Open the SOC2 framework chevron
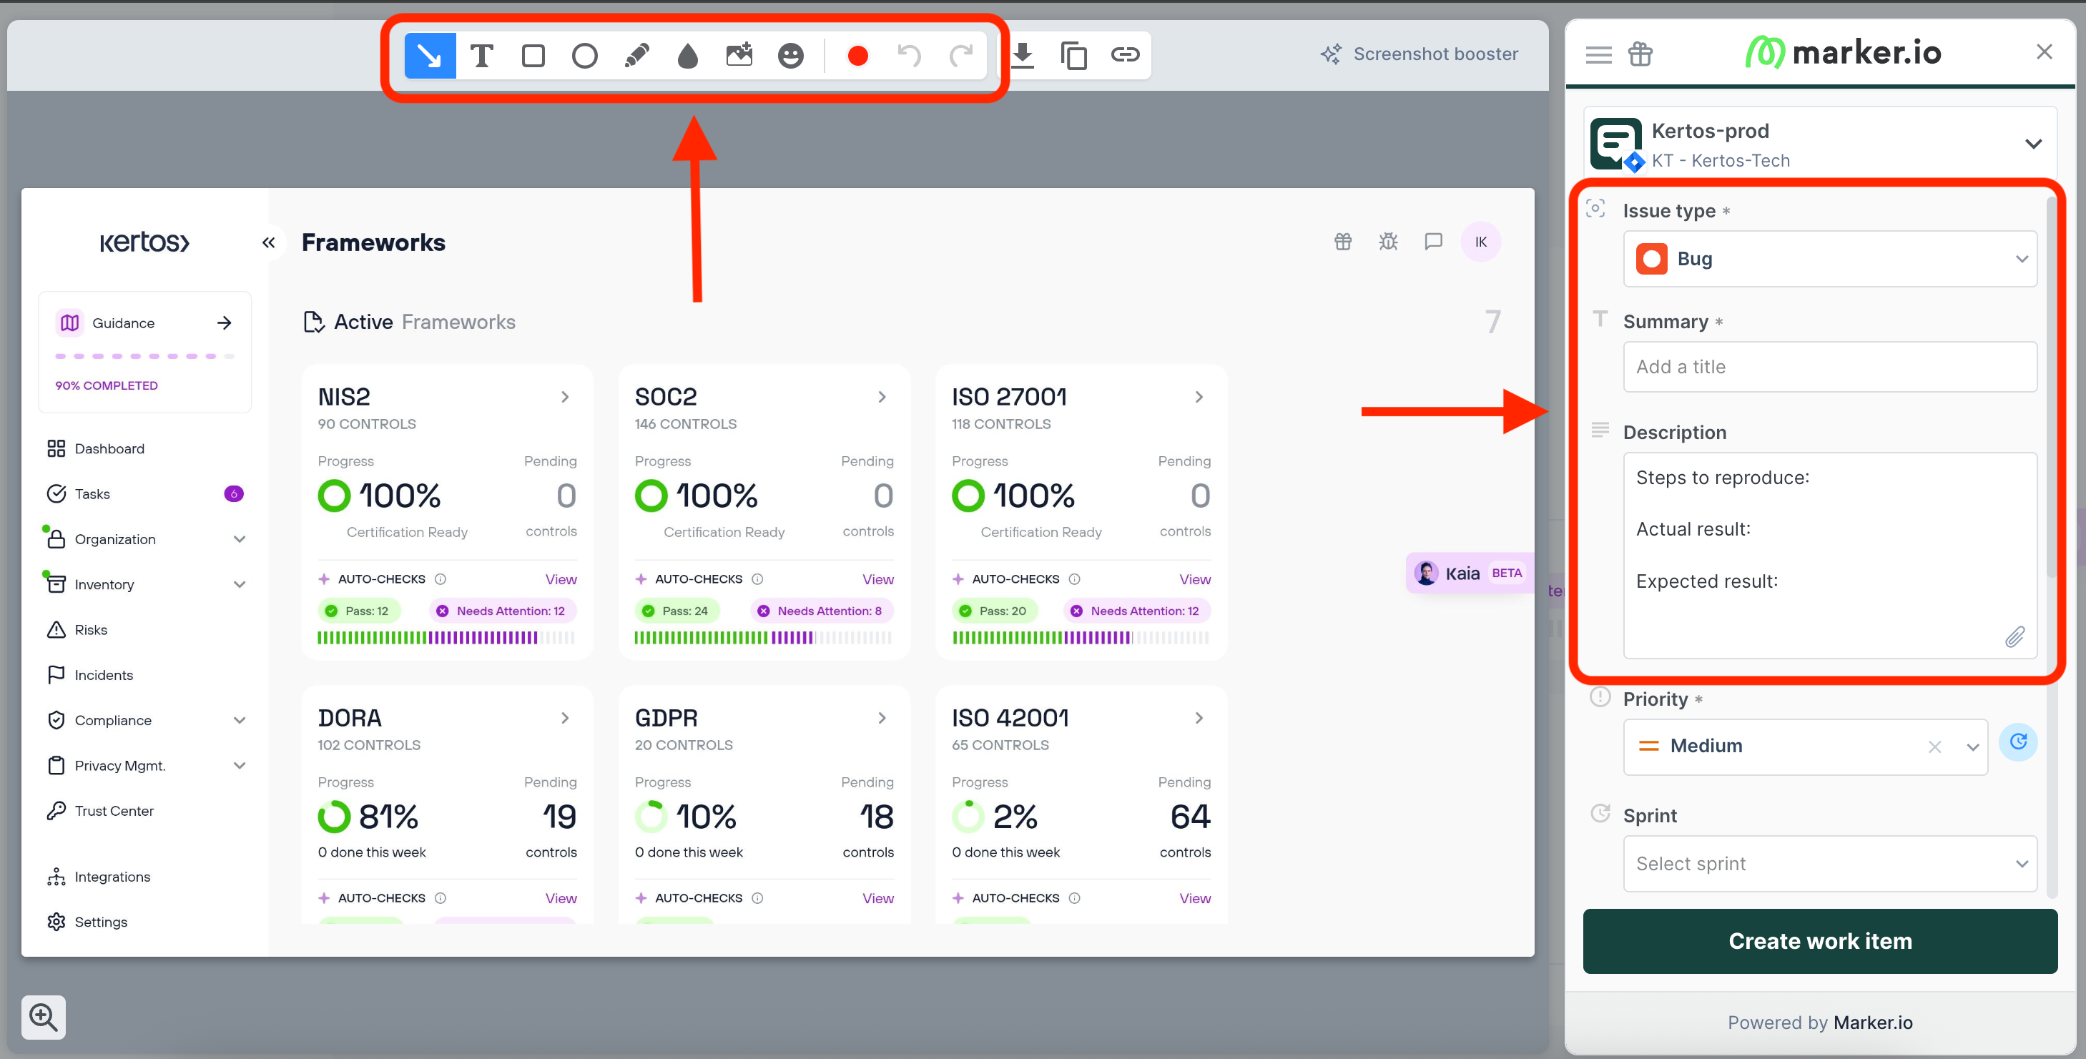Image resolution: width=2086 pixels, height=1059 pixels. (x=882, y=397)
